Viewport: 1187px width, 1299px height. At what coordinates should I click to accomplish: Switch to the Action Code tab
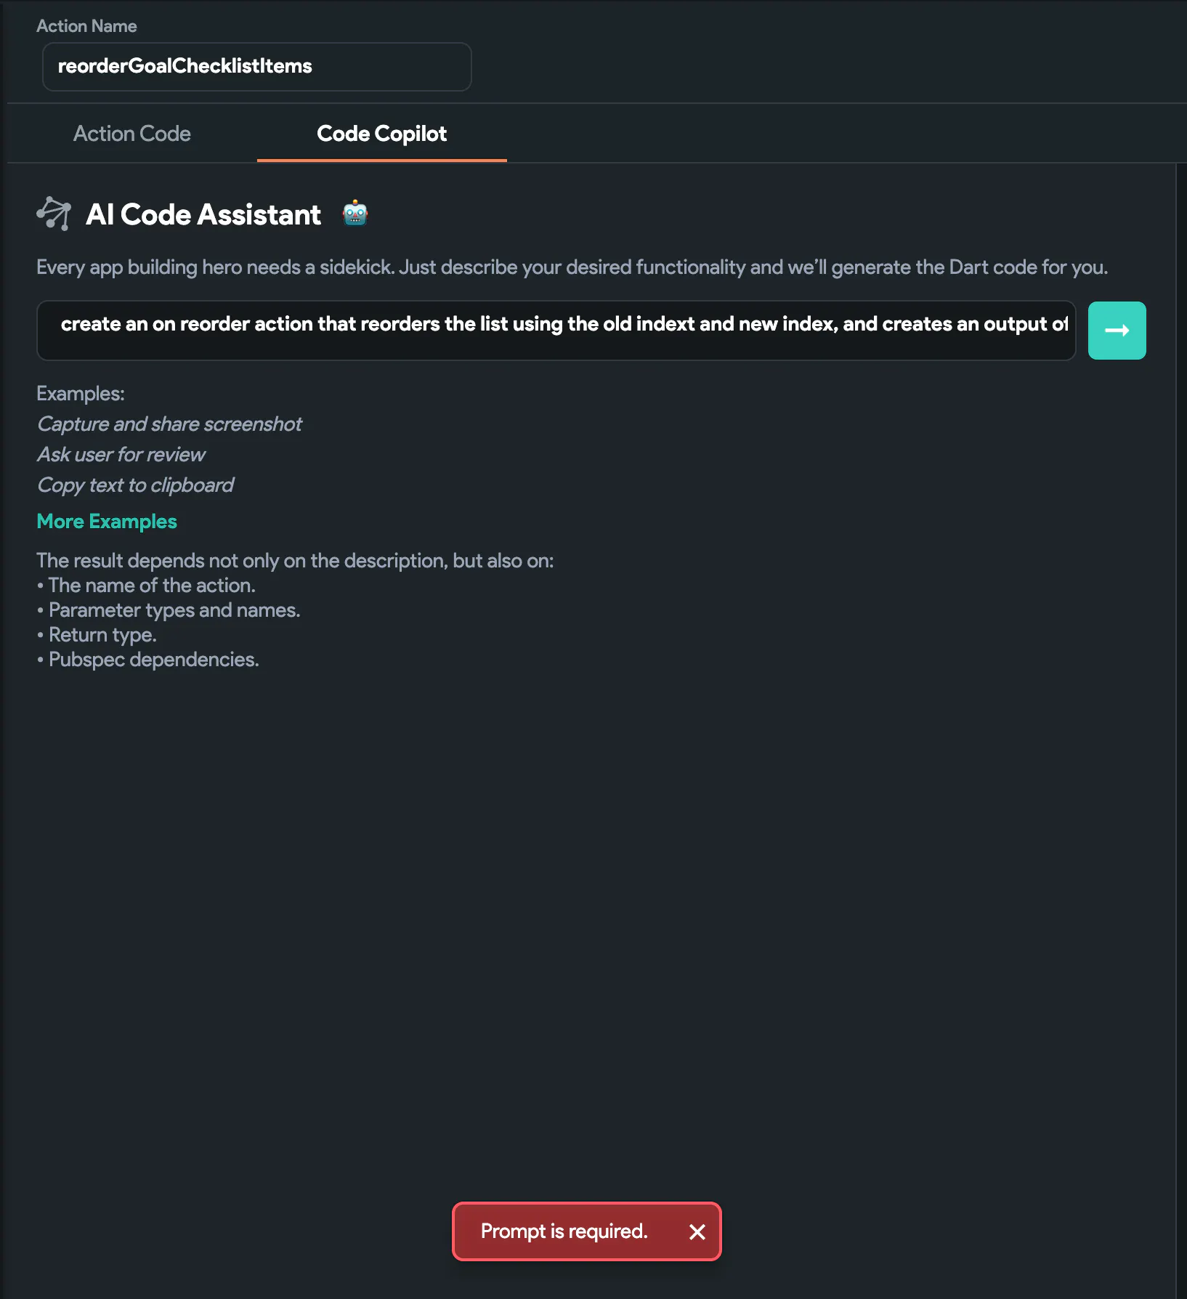132,134
